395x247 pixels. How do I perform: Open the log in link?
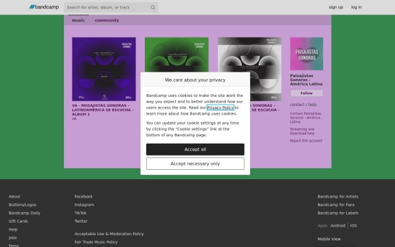point(356,7)
